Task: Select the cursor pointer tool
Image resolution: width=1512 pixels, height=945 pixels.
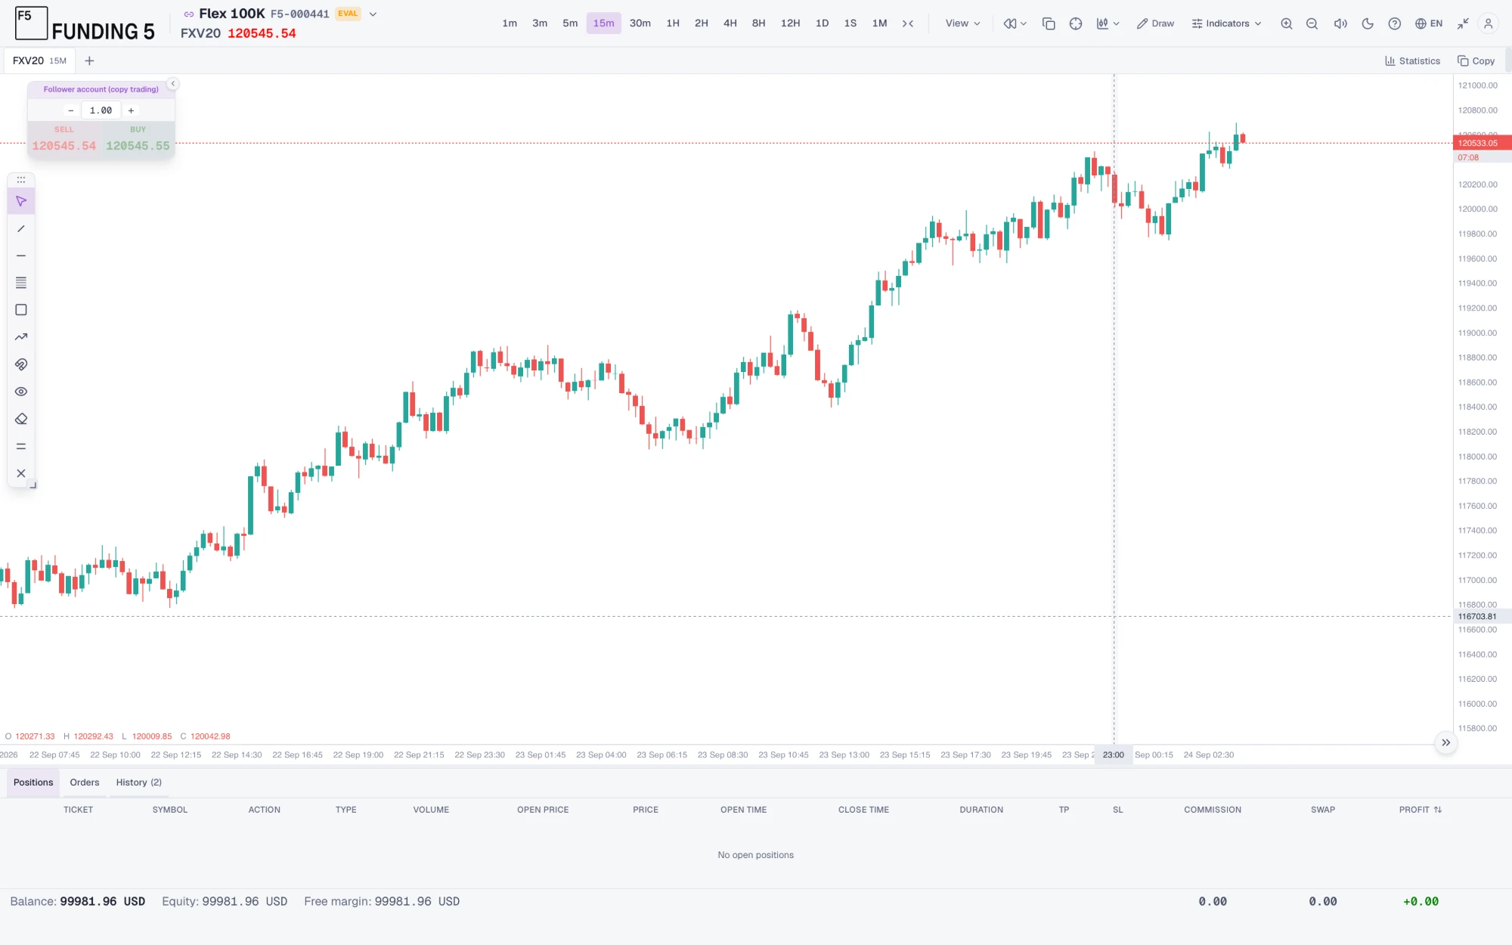Action: point(21,201)
